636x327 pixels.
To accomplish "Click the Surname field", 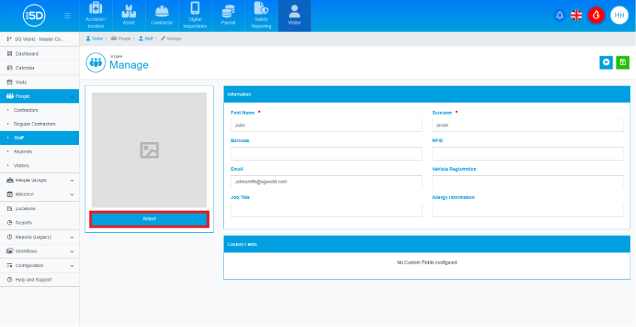I will [x=528, y=125].
